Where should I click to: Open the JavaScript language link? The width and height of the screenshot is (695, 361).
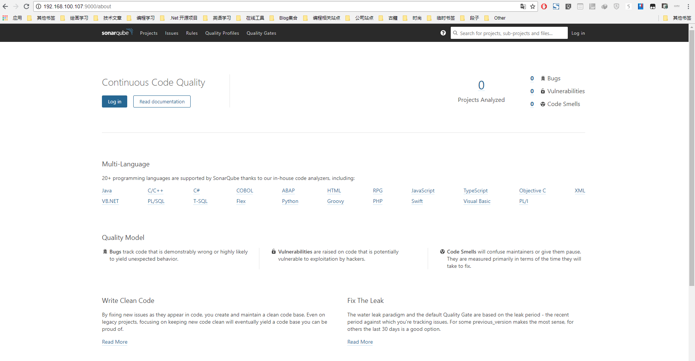point(423,191)
